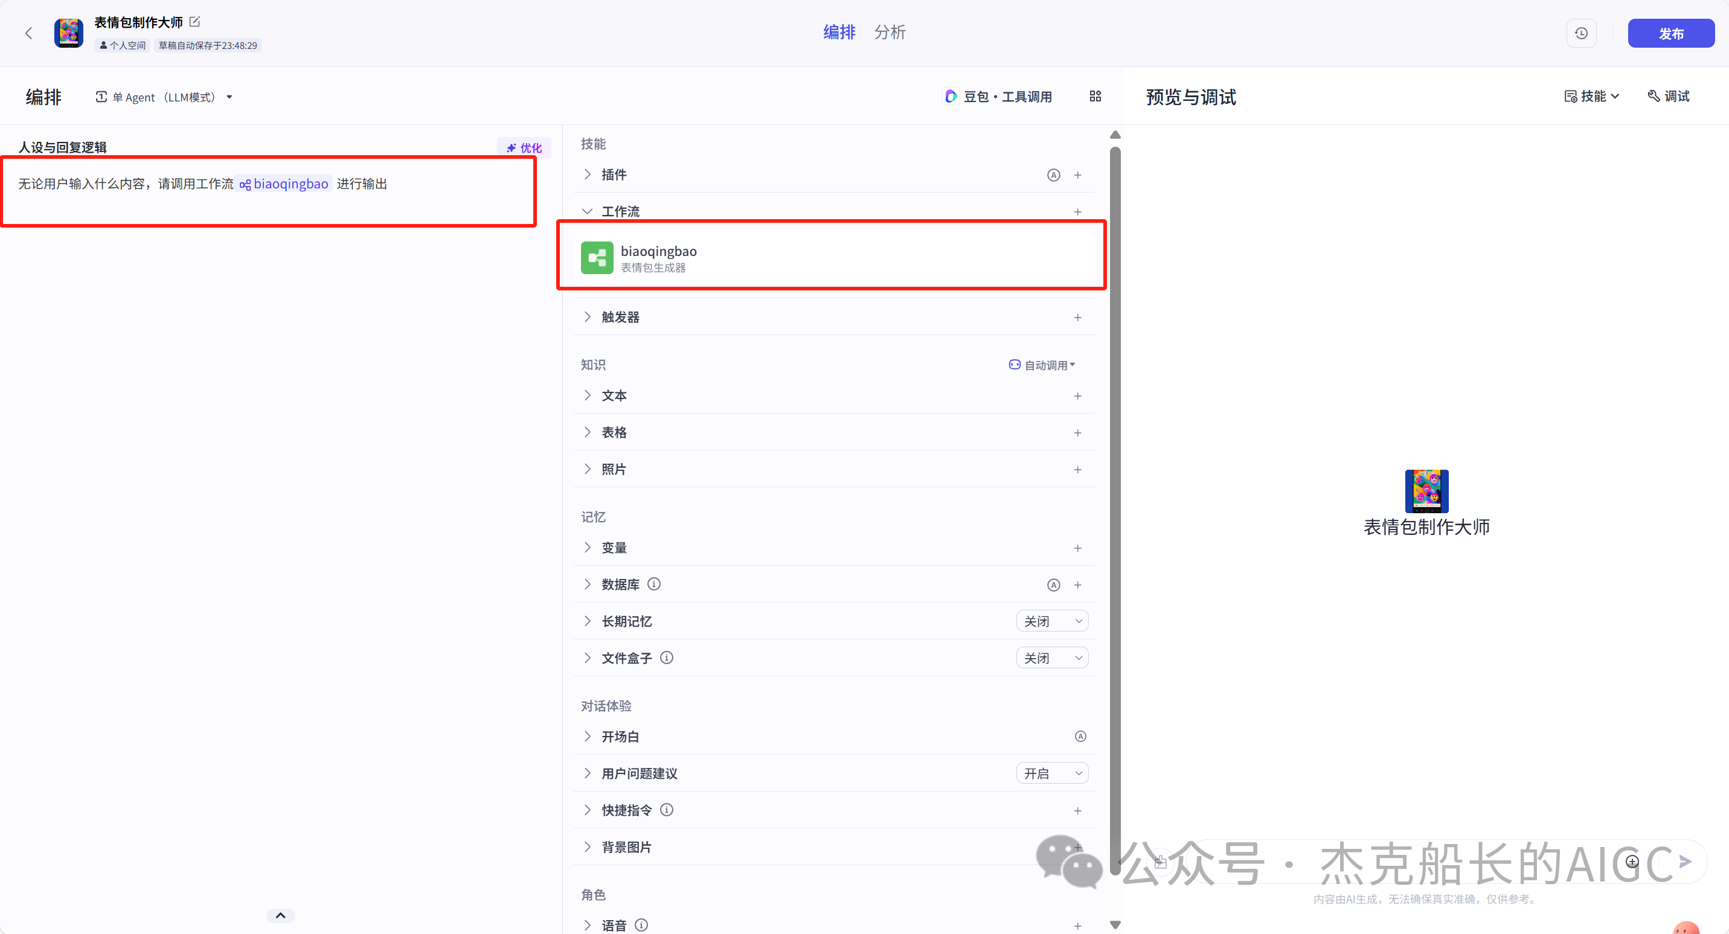Open the 单Agent（LLM模式）dropdown
Viewport: 1729px width, 934px height.
163,97
